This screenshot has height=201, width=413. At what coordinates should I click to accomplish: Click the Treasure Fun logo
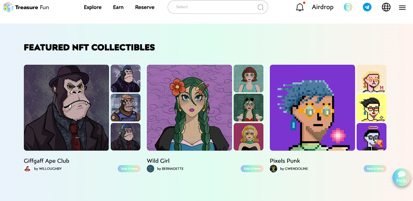[26, 7]
